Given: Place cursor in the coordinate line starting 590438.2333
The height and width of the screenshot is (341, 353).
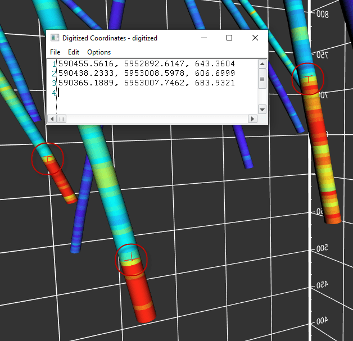Looking at the screenshot, I should click(x=146, y=74).
